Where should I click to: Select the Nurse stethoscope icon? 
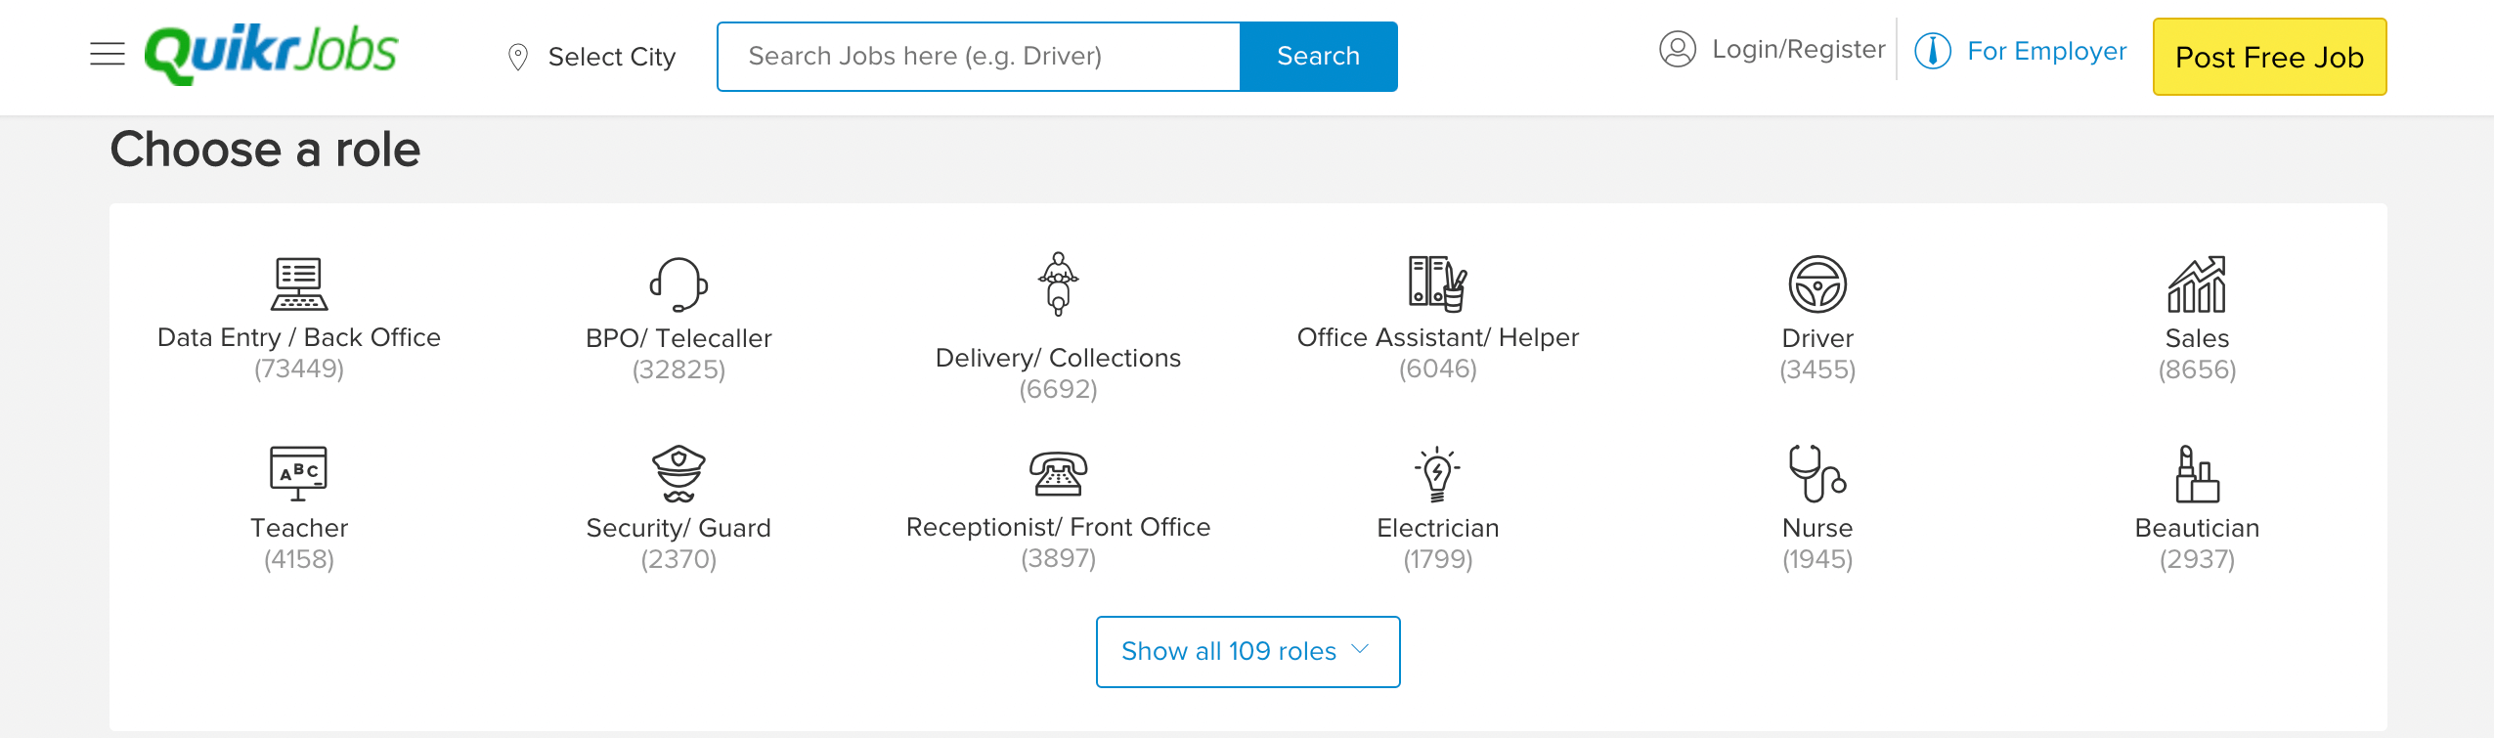tap(1817, 473)
